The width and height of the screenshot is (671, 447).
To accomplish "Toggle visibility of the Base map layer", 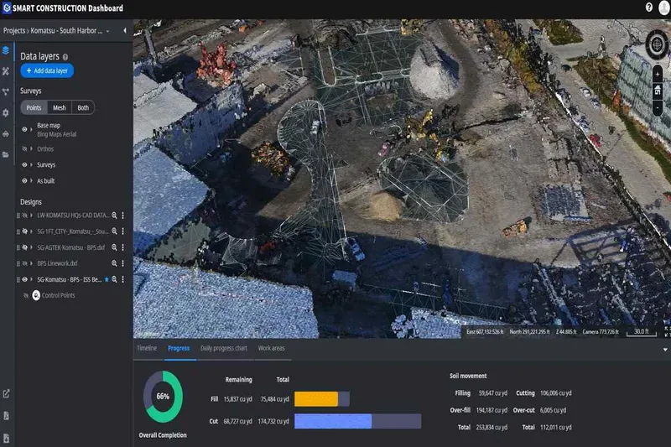I will pyautogui.click(x=24, y=129).
